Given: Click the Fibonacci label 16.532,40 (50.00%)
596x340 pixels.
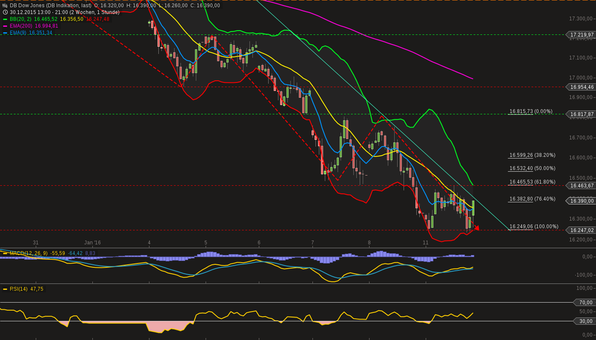Looking at the screenshot, I should click(x=533, y=168).
